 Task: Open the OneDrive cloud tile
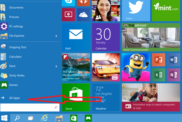(x=83, y=15)
